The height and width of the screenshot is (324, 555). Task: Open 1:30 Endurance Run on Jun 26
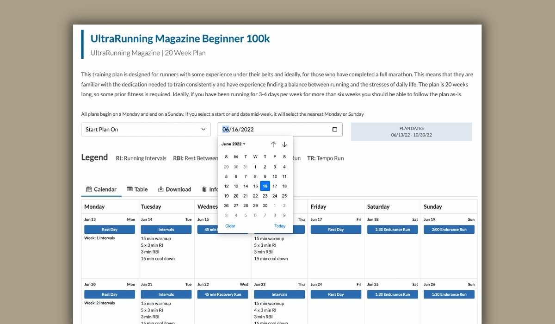[x=449, y=294]
